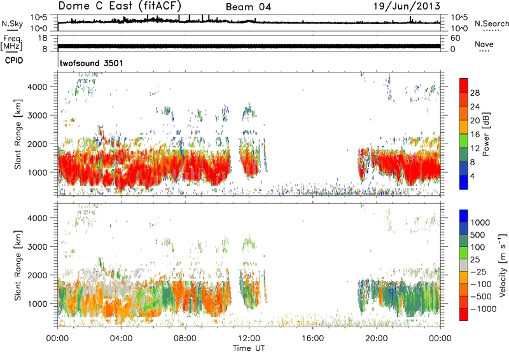This screenshot has height=352, width=509.
Task: Select the "-500" value on the velocity scale
Action: pos(480,296)
